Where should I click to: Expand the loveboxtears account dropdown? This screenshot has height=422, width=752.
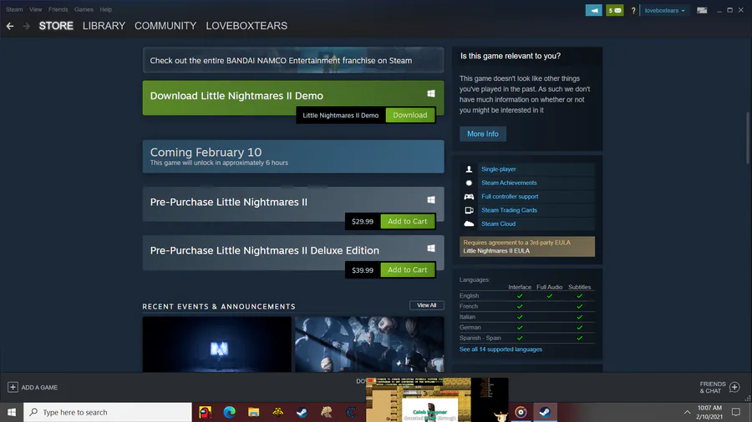coord(664,10)
